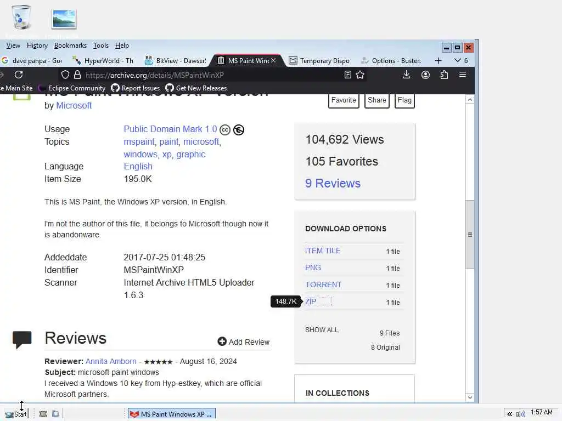
Task: Bookmark this page with the star icon
Action: [360, 75]
